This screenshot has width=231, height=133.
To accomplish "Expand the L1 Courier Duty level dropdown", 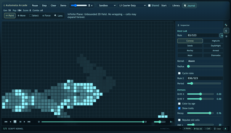I will (x=132, y=5).
